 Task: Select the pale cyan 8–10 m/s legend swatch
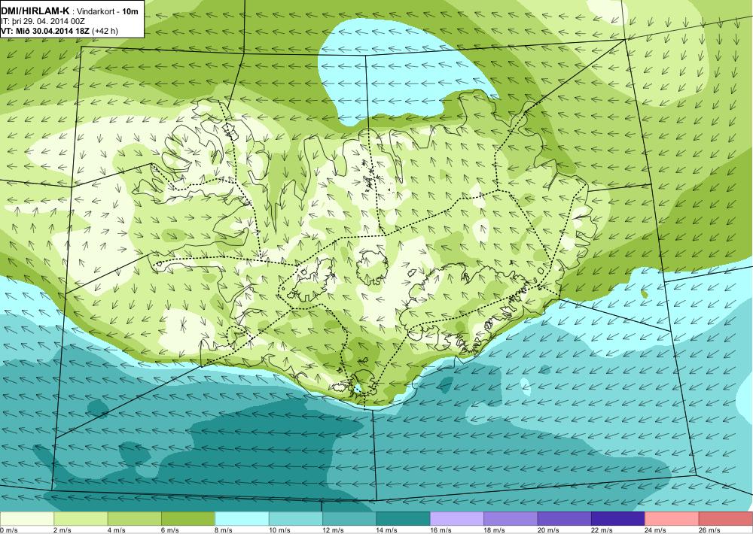point(242,519)
